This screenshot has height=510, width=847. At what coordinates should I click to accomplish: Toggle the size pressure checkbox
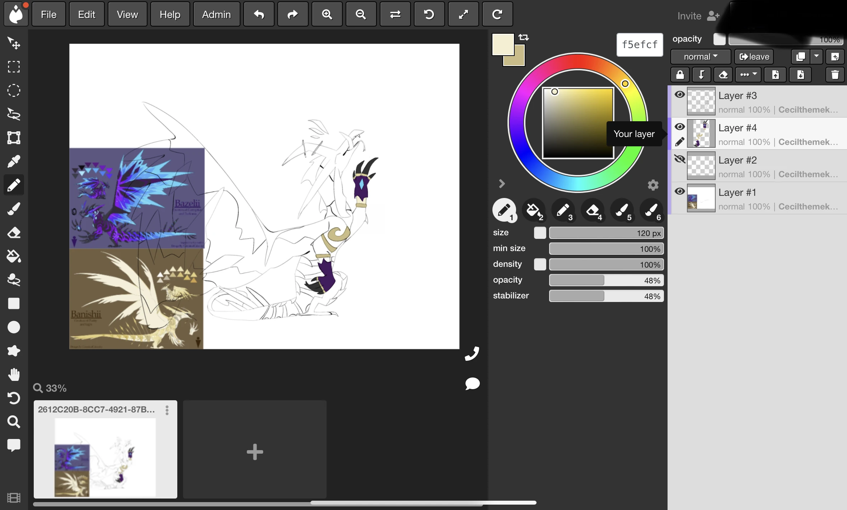[540, 233]
